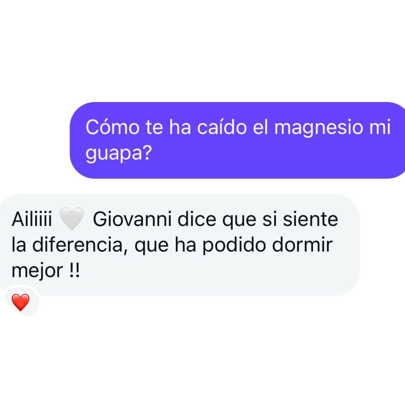The height and width of the screenshot is (405, 405).
Task: Select the gray received message bubble
Action: 180,245
